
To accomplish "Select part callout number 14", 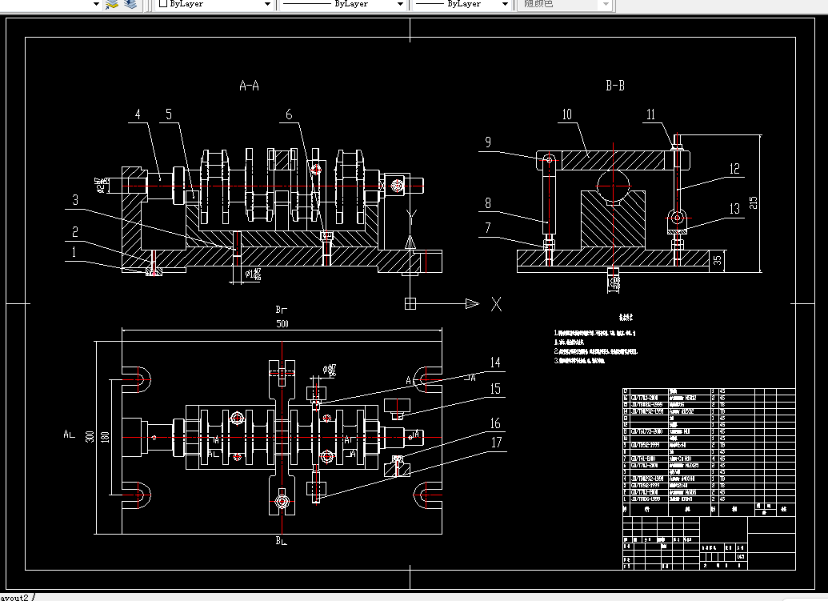I will [495, 363].
